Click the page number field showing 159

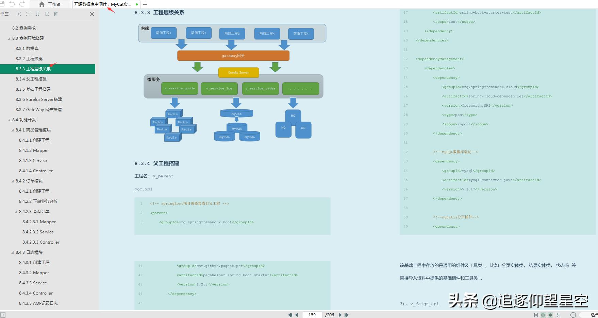312,315
